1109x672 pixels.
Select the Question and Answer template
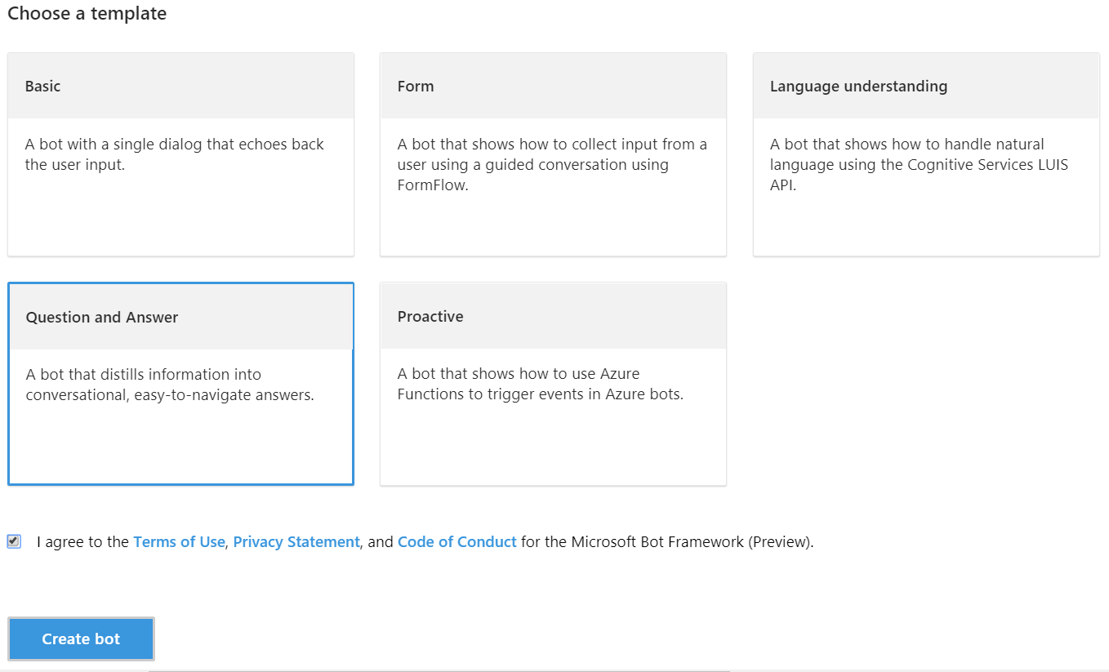coord(180,384)
